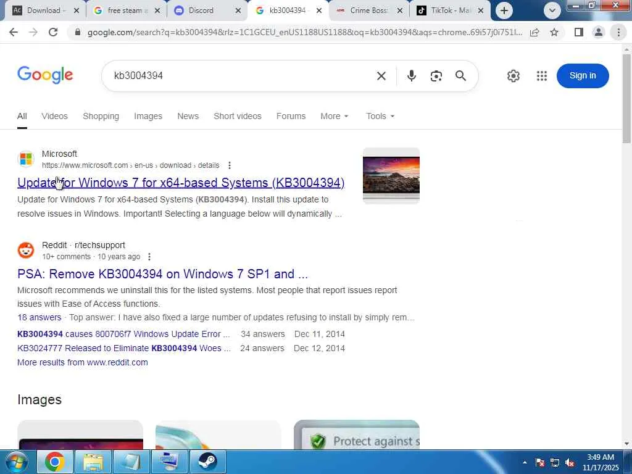Open the Google apps grid
This screenshot has height=474, width=632.
542,76
